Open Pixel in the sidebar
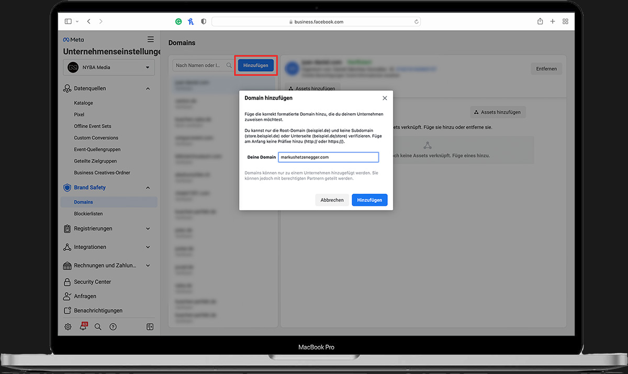This screenshot has height=374, width=628. 79,115
